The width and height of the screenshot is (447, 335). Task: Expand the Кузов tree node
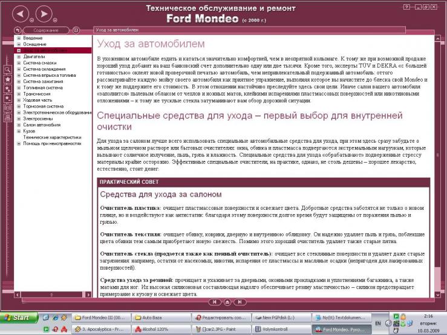pos(19,131)
